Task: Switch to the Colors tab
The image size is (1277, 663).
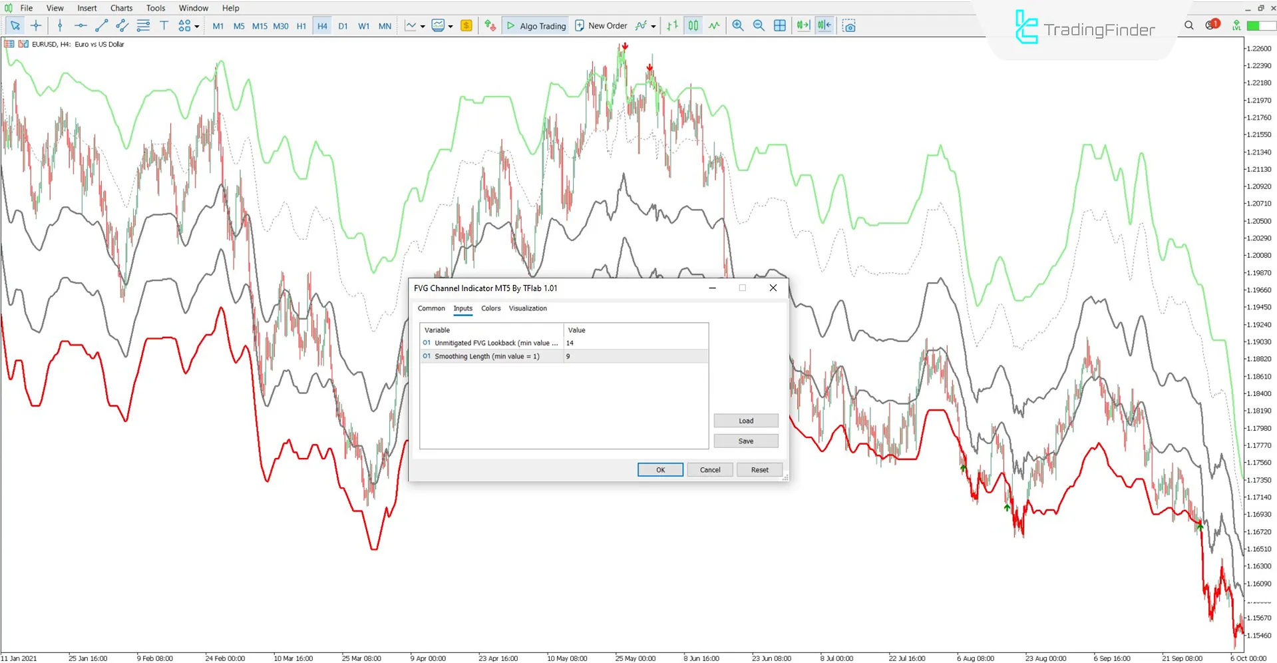Action: point(490,308)
